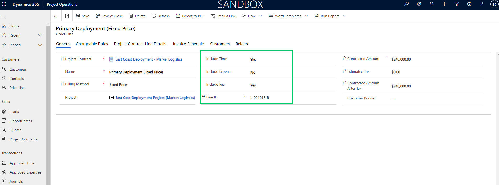Screen dimensions: 499x185
Task: Open the Settings gear icon
Action: pos(469,4)
